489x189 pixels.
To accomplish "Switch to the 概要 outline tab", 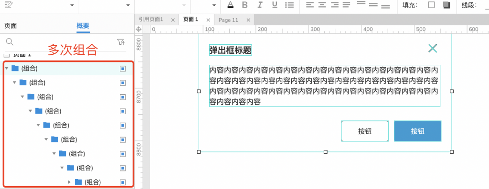I will pos(83,26).
